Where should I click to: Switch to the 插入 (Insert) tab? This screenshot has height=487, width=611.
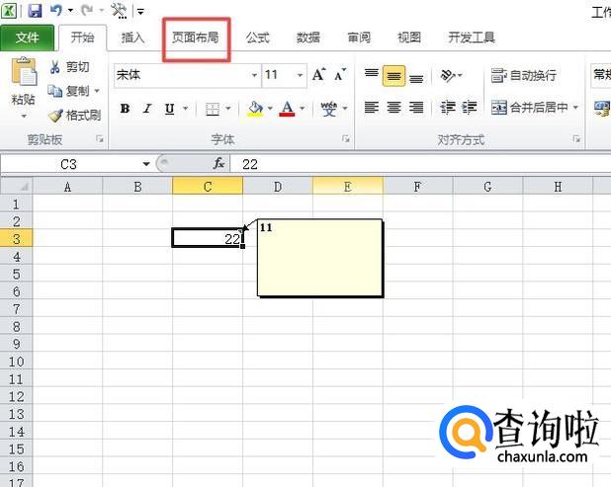(x=132, y=38)
